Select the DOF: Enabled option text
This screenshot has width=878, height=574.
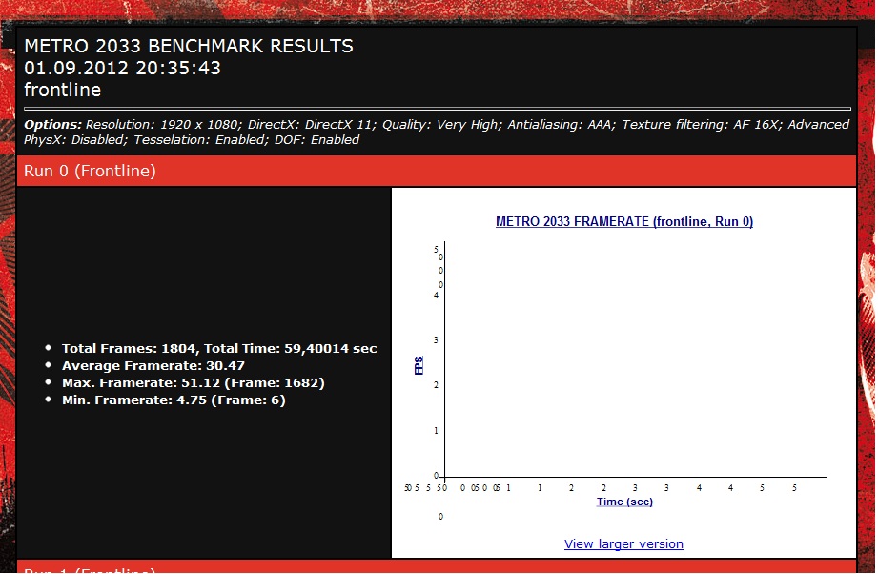coord(316,140)
